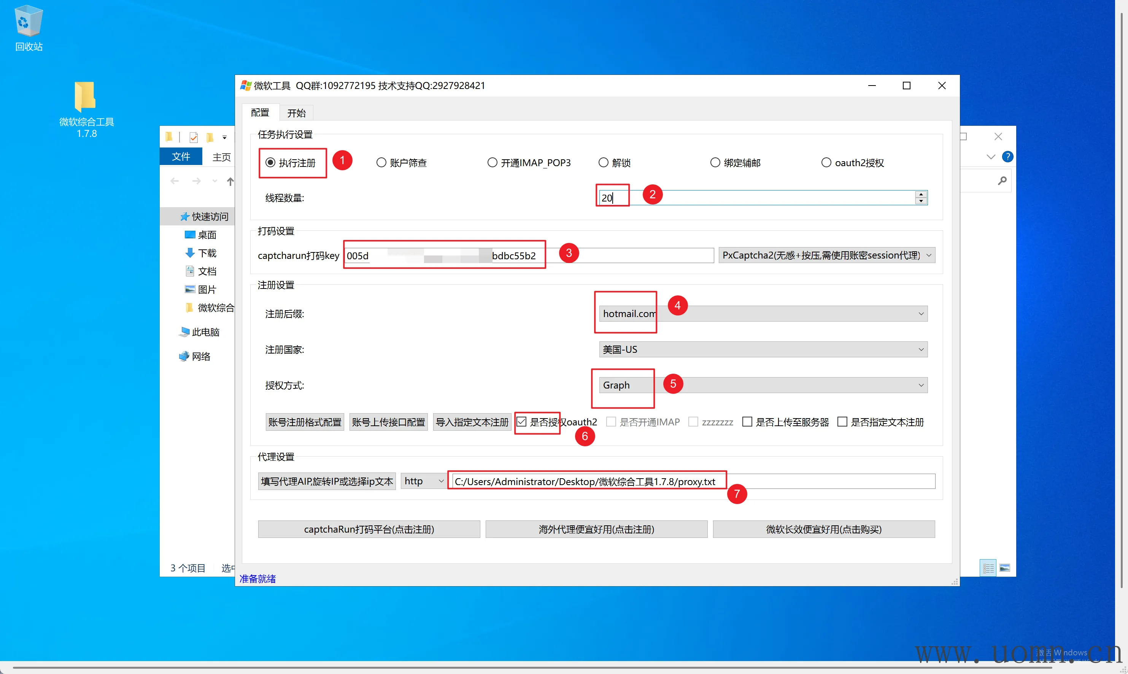Select the 账户筛查 radio option
This screenshot has height=674, width=1128.
click(x=381, y=163)
